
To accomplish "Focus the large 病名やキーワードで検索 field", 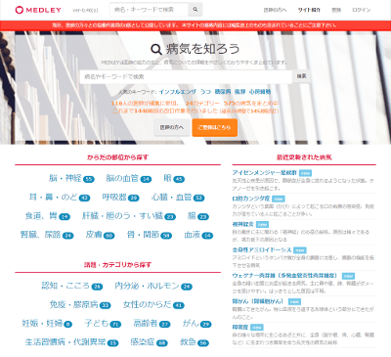I will pos(186,76).
